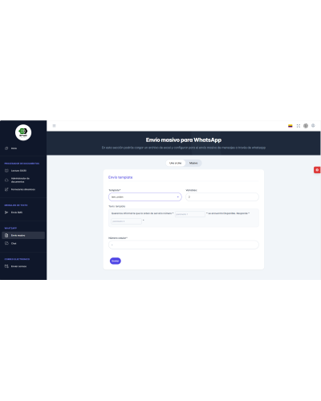Screen dimensions: 321x401
Task: Toggle the hamburger sidebar menu icon
Action: point(54,126)
